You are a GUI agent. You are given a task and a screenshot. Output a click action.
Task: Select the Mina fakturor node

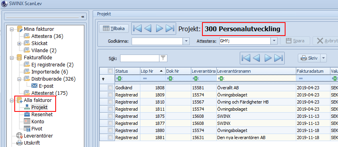(x=39, y=29)
